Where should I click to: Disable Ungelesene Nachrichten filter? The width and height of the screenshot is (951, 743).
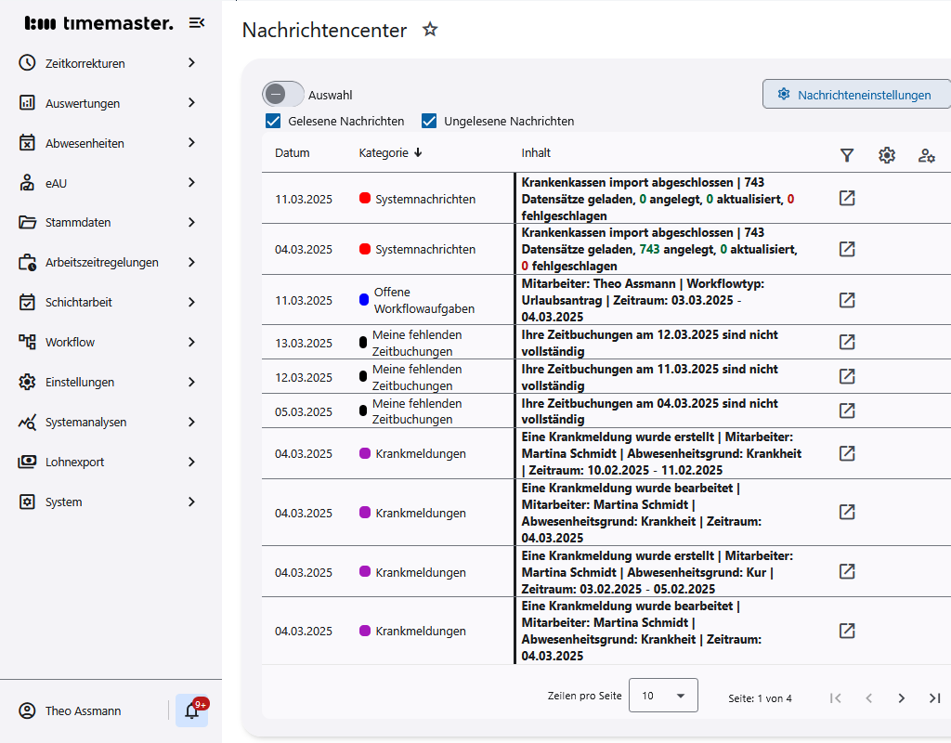pos(429,121)
